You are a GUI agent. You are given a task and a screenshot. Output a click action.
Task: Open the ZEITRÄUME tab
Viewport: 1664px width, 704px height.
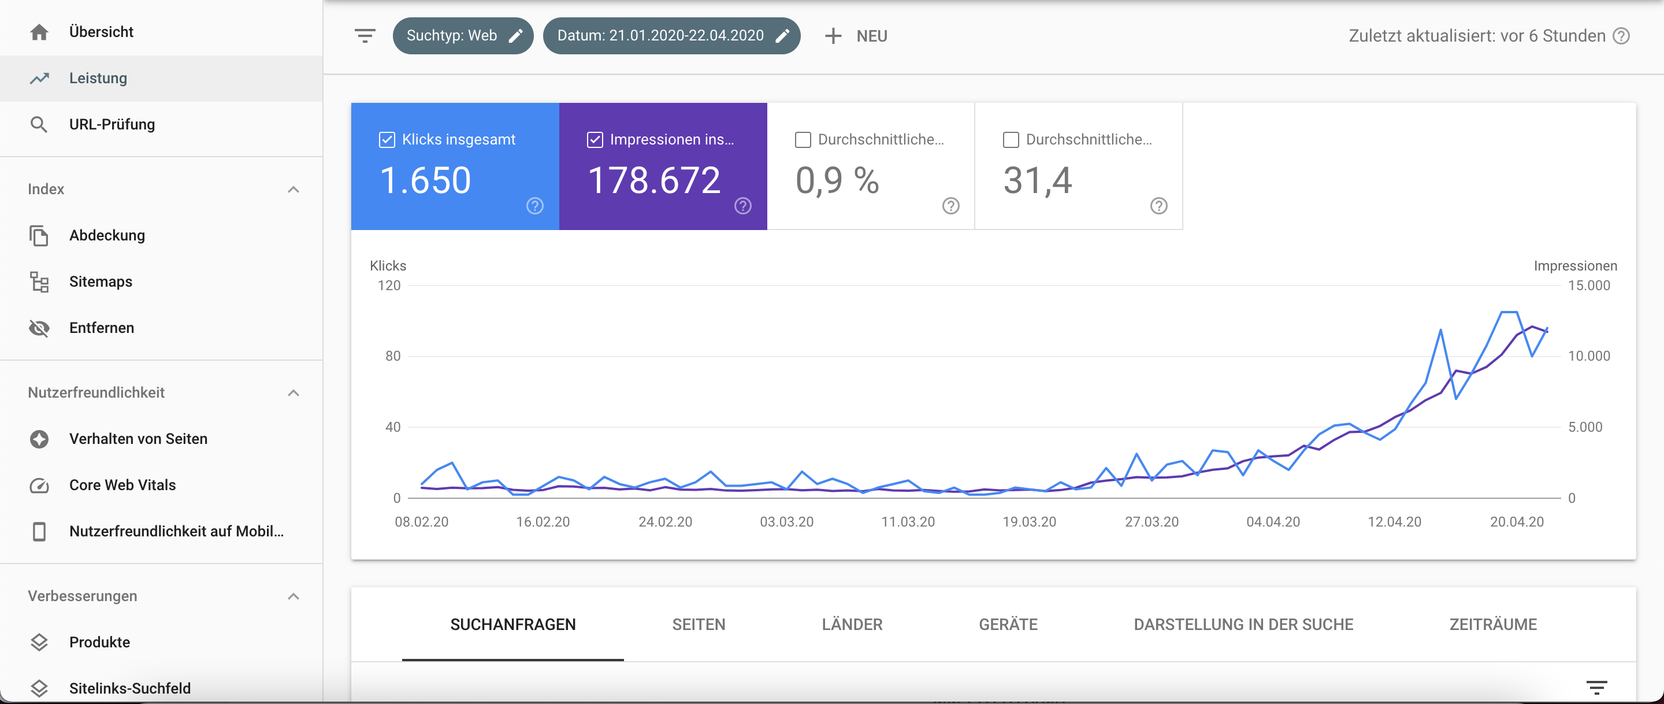point(1493,624)
